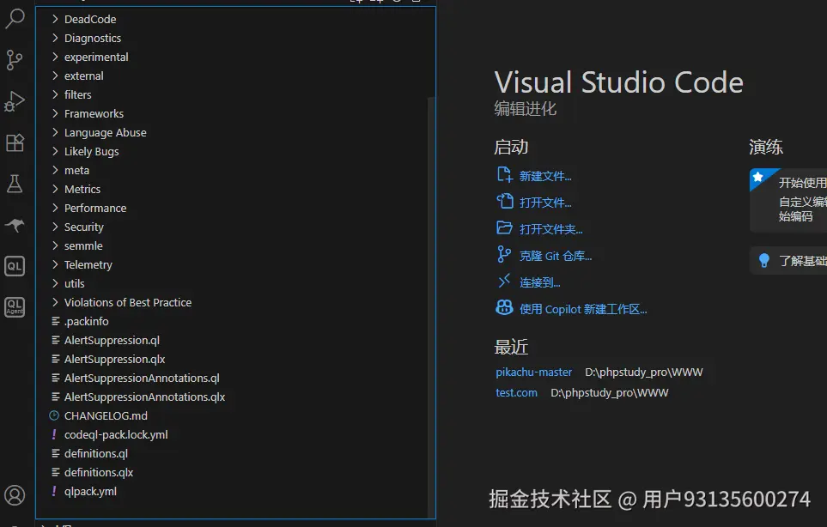Open the QL Agent view
This screenshot has height=527, width=827.
point(15,306)
